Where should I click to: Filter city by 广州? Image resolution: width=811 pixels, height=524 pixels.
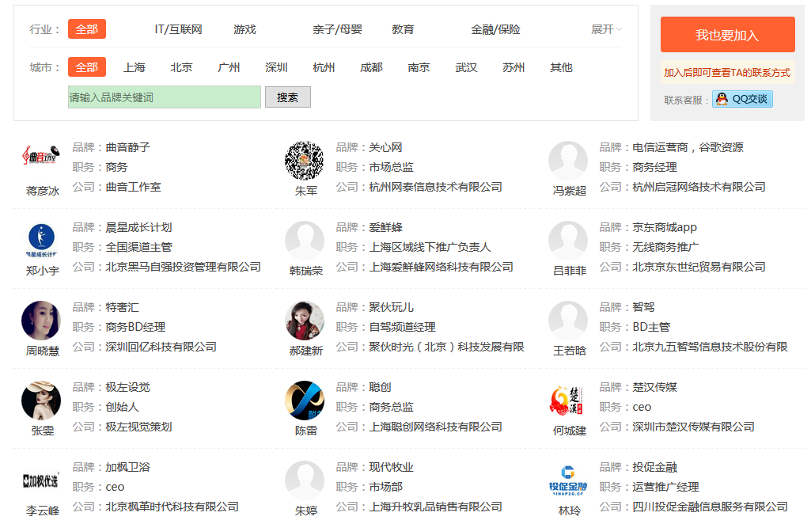229,67
